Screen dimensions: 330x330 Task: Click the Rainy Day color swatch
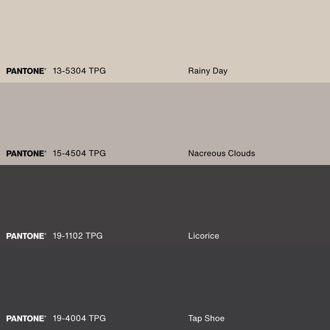(x=165, y=41)
